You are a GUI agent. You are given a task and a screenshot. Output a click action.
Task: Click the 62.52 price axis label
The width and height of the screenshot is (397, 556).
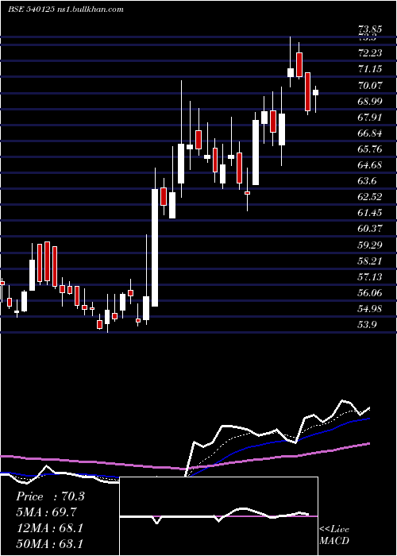[x=371, y=197]
